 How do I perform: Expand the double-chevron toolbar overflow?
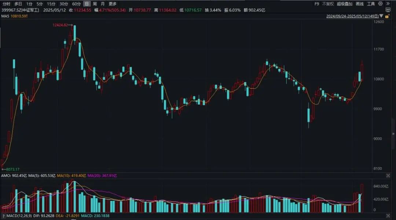pyautogui.click(x=388, y=4)
